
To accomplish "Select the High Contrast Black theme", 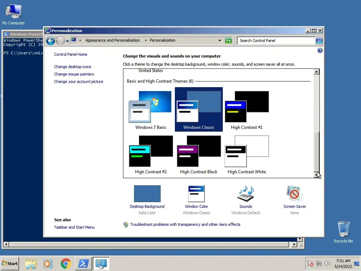I will point(199,155).
